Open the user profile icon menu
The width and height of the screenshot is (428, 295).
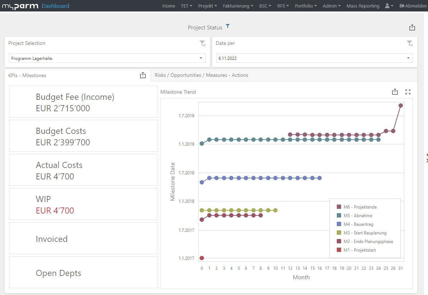tap(389, 6)
